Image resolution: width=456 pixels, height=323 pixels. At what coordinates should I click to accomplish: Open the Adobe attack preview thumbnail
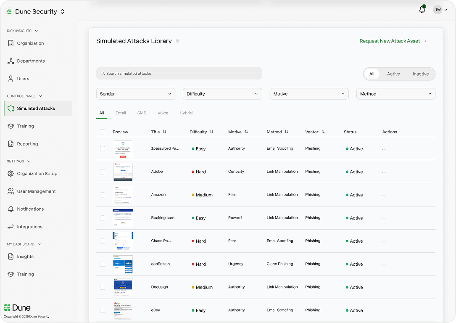[x=123, y=172]
